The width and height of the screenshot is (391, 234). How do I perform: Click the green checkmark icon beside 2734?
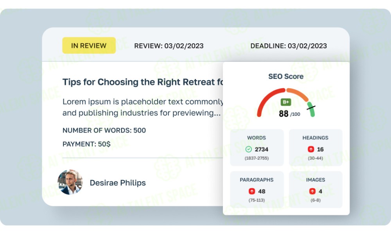pos(249,149)
